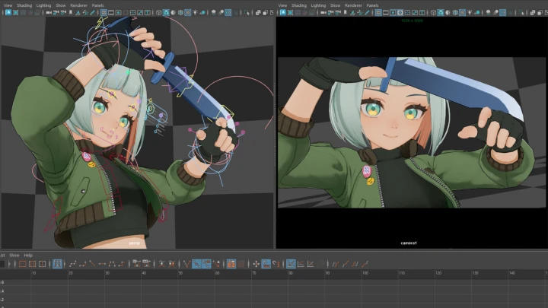This screenshot has width=548, height=308.
Task: Click 2D pan/zoom icon in persp panel
Action: click(85, 13)
